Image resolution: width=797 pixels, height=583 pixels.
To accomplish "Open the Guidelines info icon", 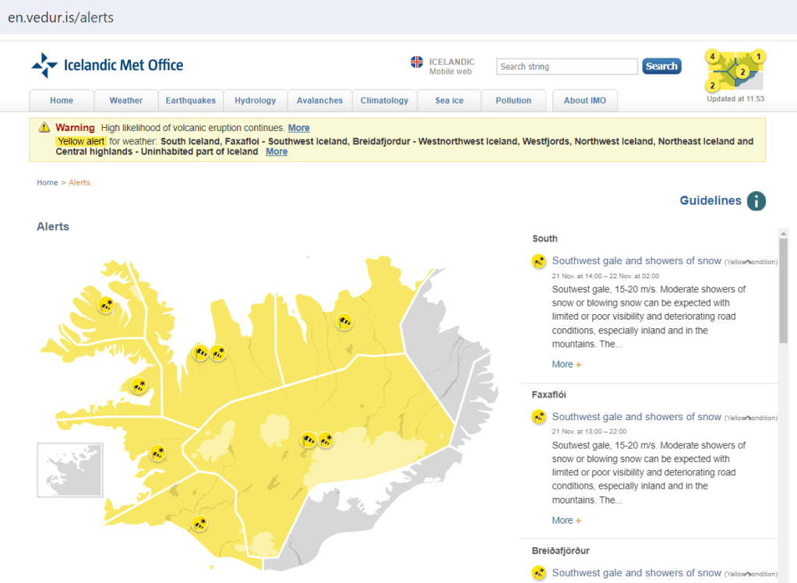I will [756, 201].
